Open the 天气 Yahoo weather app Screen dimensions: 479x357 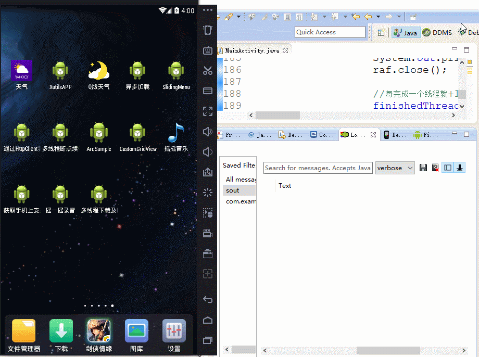click(x=21, y=75)
